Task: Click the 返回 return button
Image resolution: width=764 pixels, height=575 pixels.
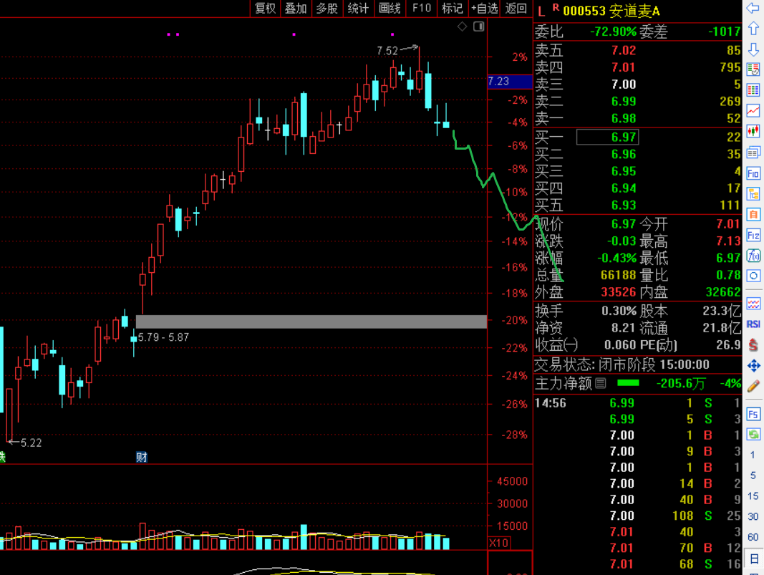Action: click(516, 9)
